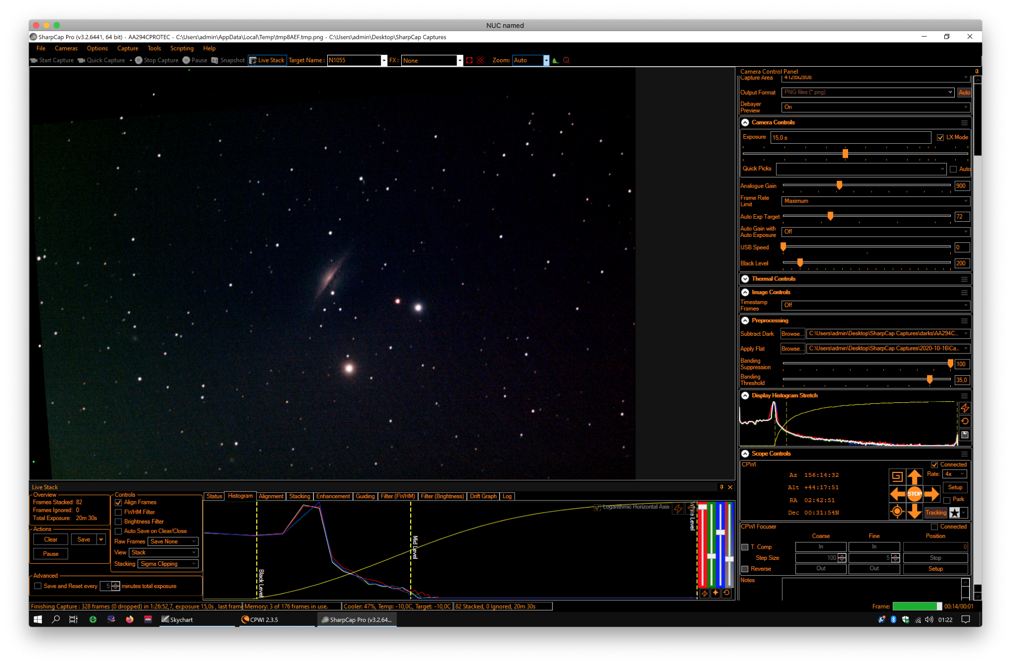Click the volume icon in the system tray
The image size is (1011, 665).
(x=929, y=620)
